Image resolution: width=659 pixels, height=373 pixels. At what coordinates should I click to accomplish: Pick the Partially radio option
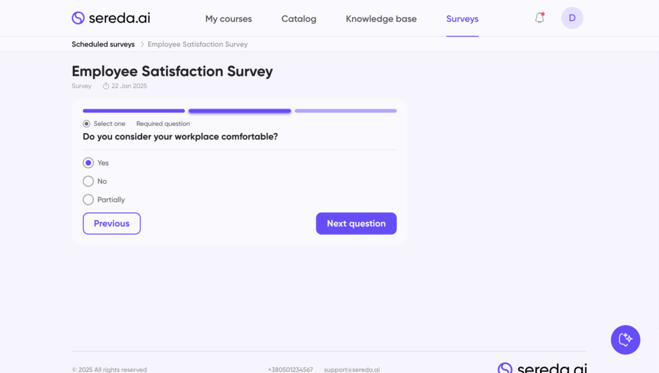[89, 199]
